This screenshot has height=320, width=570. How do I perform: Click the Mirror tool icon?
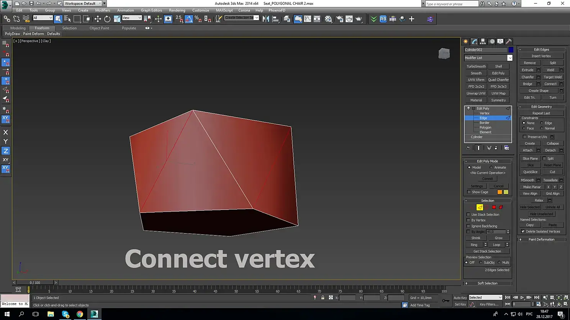coord(266,19)
